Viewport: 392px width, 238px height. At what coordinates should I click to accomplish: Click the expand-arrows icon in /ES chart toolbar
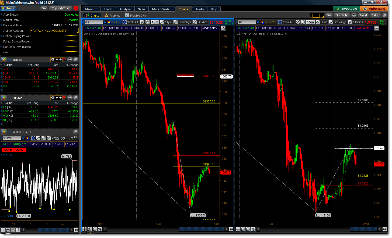(143, 22)
